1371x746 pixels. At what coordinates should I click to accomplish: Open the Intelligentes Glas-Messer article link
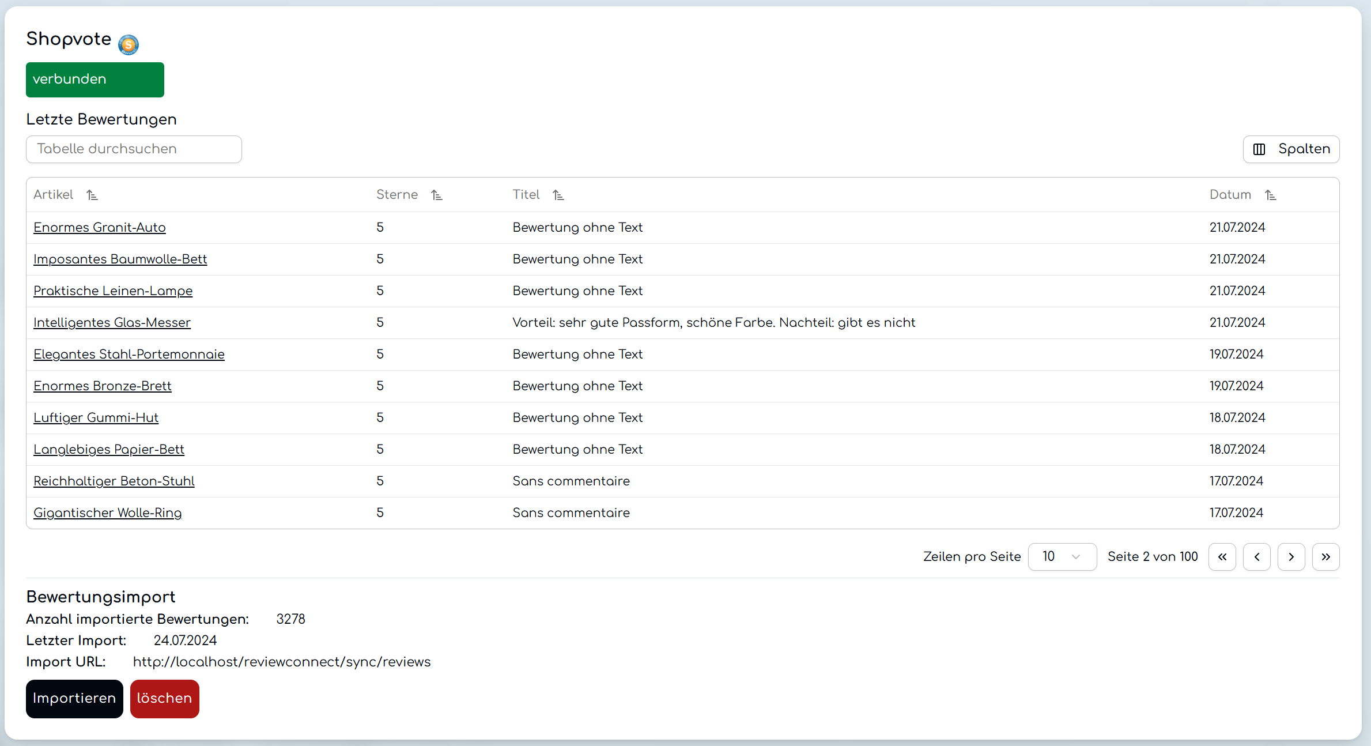(x=112, y=323)
